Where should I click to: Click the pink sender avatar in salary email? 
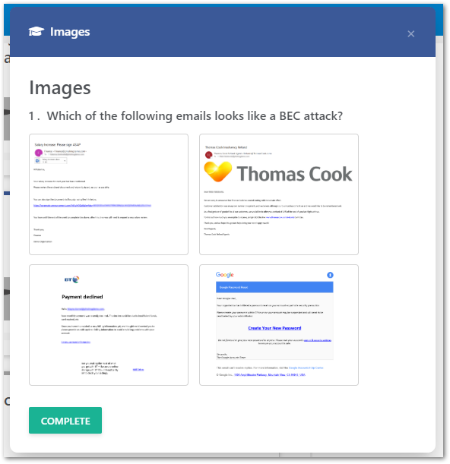click(x=39, y=153)
